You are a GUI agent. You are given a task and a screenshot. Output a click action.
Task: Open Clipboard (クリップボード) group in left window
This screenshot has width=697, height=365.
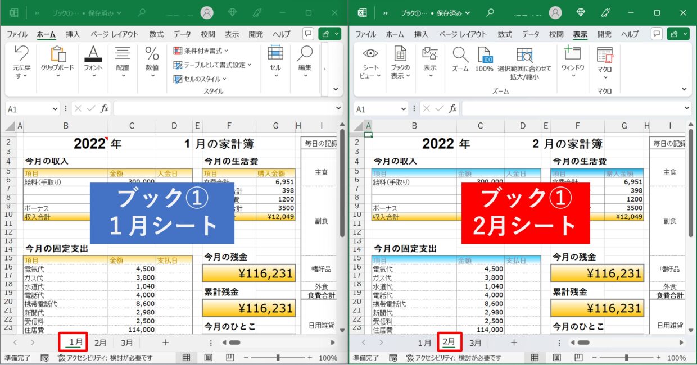tap(57, 54)
